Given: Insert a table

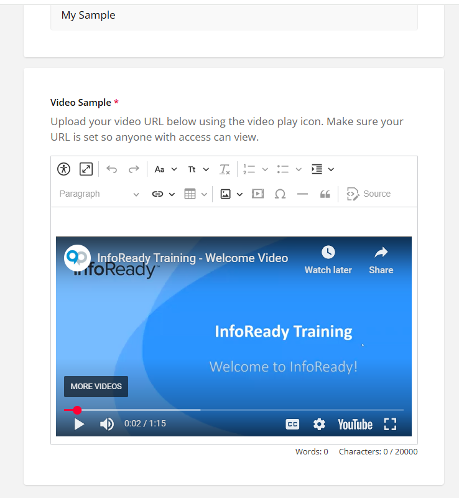Looking at the screenshot, I should pos(190,194).
